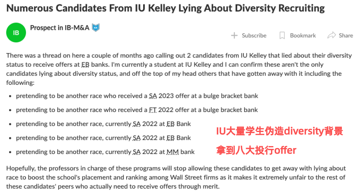
Task: Open the Prospect in IB-M&A profile link
Action: [60, 28]
